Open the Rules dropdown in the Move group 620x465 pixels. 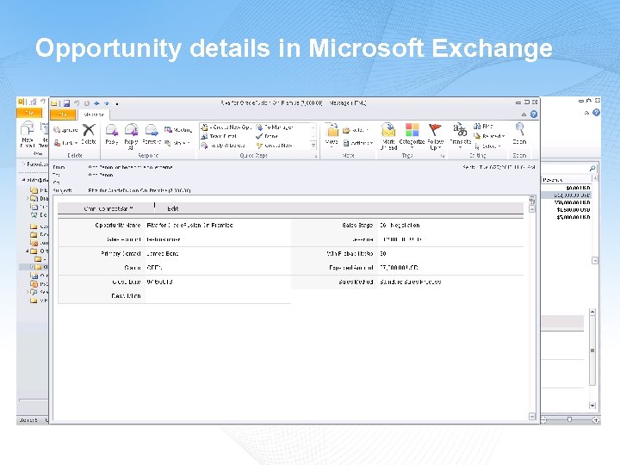pyautogui.click(x=356, y=130)
